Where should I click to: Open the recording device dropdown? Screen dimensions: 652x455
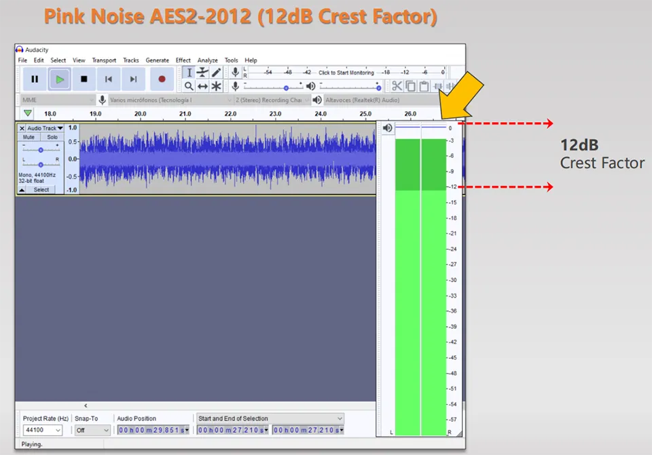[170, 100]
